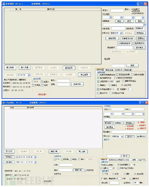Click the 确定 button in the 京东剑客 window
This screenshot has width=149, height=187.
(132, 65)
